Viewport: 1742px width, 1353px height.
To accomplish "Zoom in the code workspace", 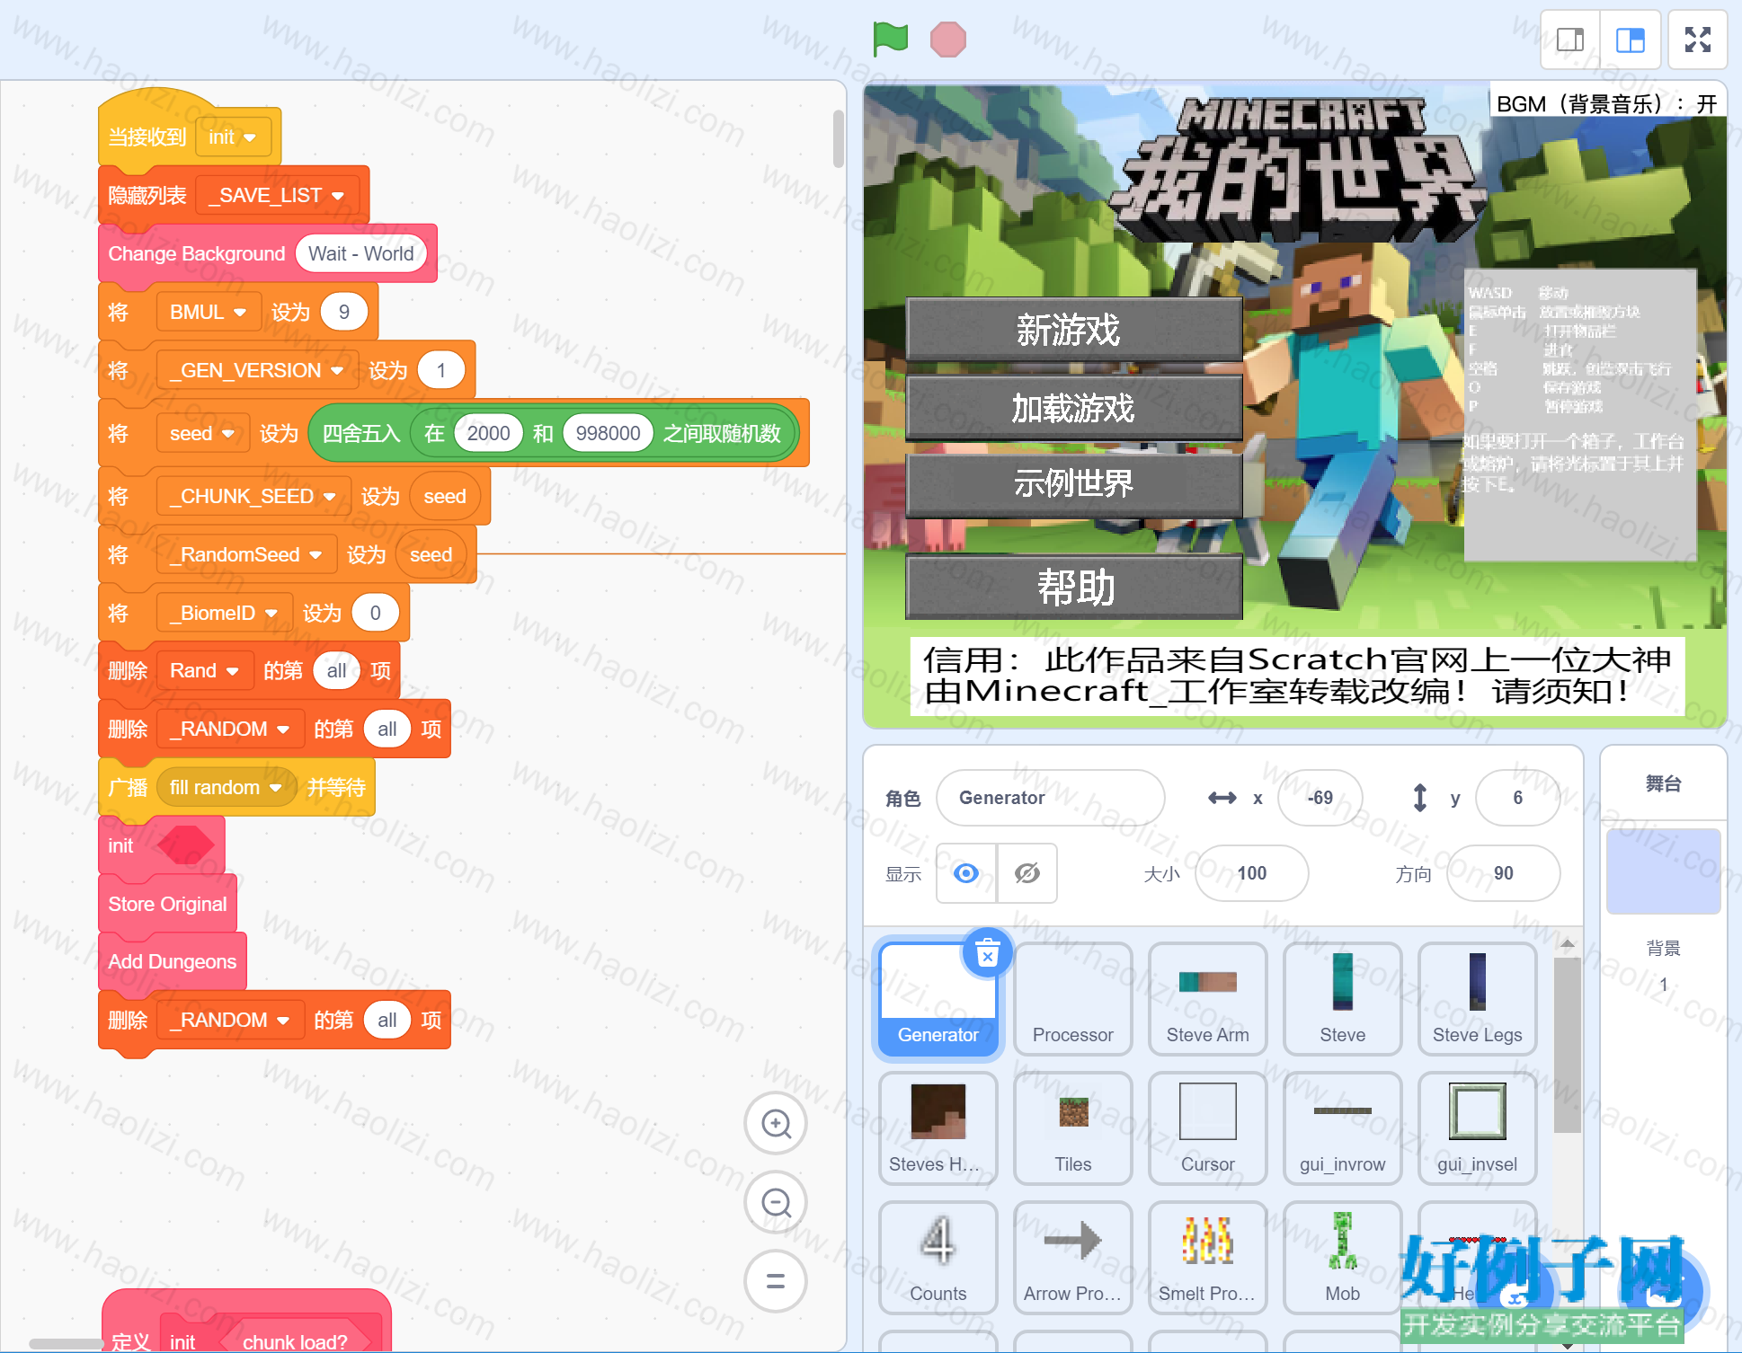I will (x=776, y=1124).
